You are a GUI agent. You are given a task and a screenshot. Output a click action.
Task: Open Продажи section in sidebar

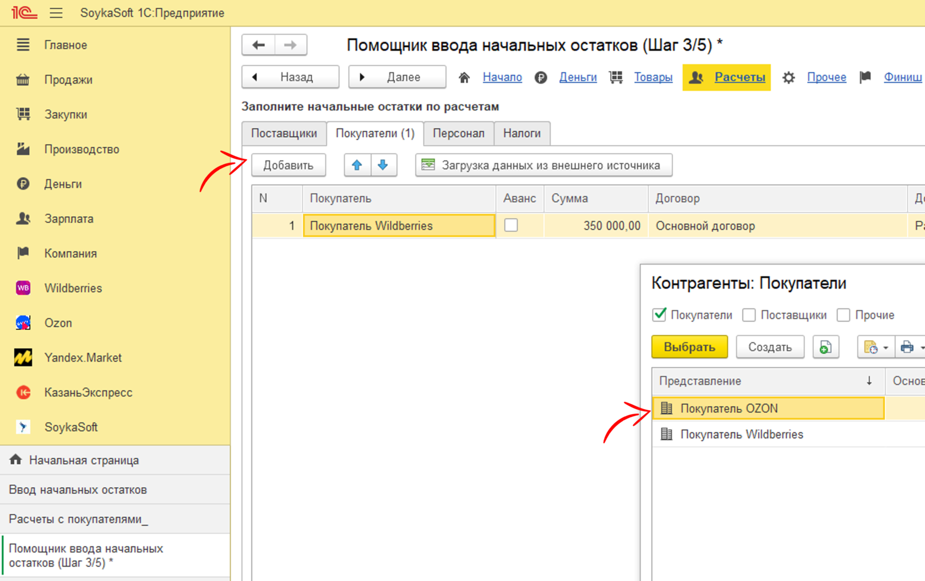click(68, 80)
